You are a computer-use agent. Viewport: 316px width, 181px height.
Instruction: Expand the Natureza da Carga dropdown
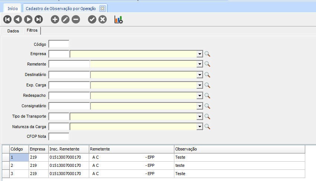[200, 127]
